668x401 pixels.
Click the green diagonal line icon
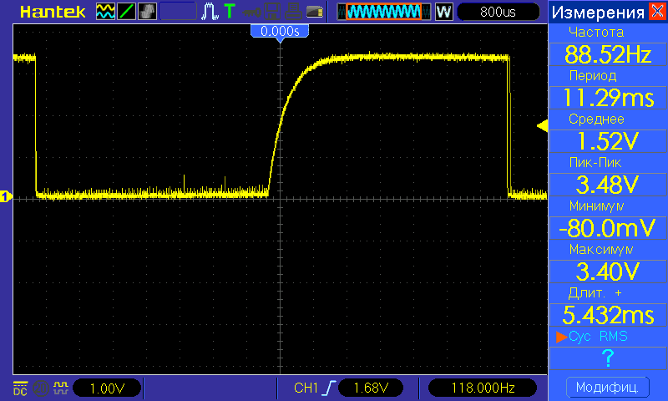point(126,12)
